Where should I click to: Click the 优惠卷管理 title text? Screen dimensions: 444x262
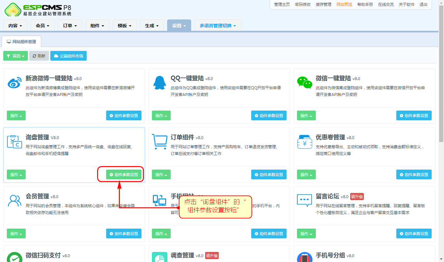pyautogui.click(x=330, y=137)
